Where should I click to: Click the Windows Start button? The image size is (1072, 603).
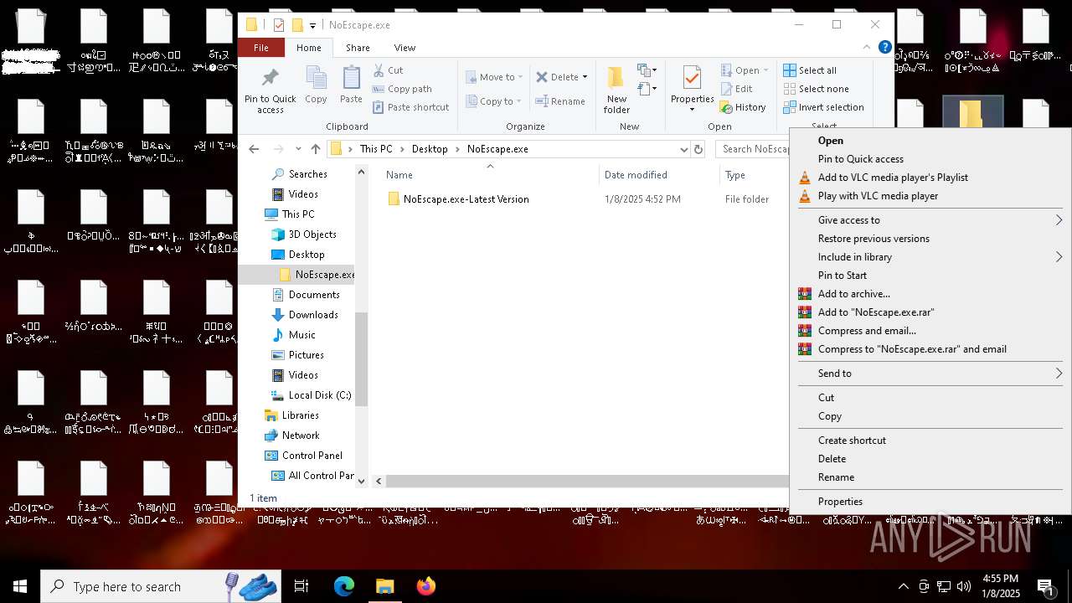pyautogui.click(x=20, y=586)
